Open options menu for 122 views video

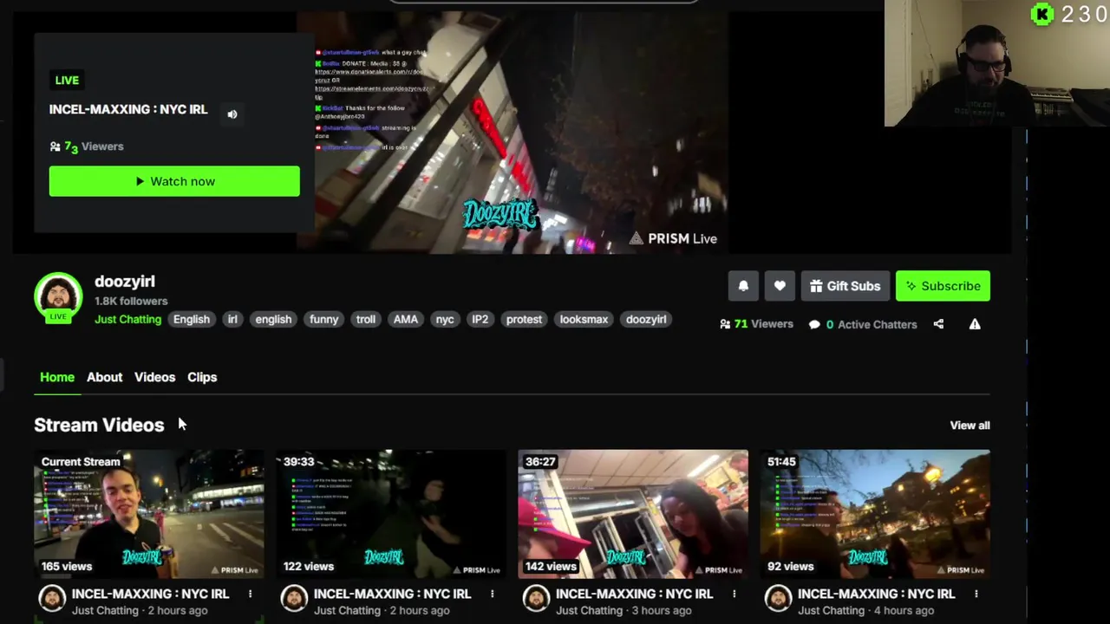click(492, 594)
